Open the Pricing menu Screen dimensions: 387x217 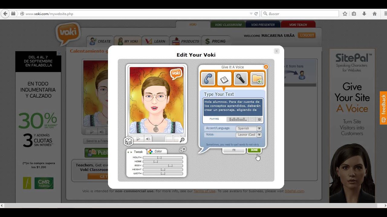[x=215, y=41]
